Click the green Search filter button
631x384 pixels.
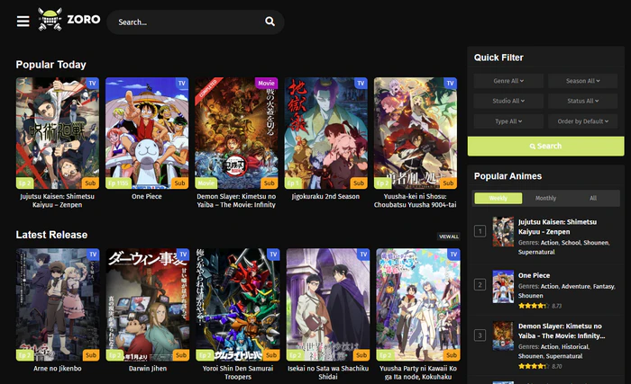[545, 146]
